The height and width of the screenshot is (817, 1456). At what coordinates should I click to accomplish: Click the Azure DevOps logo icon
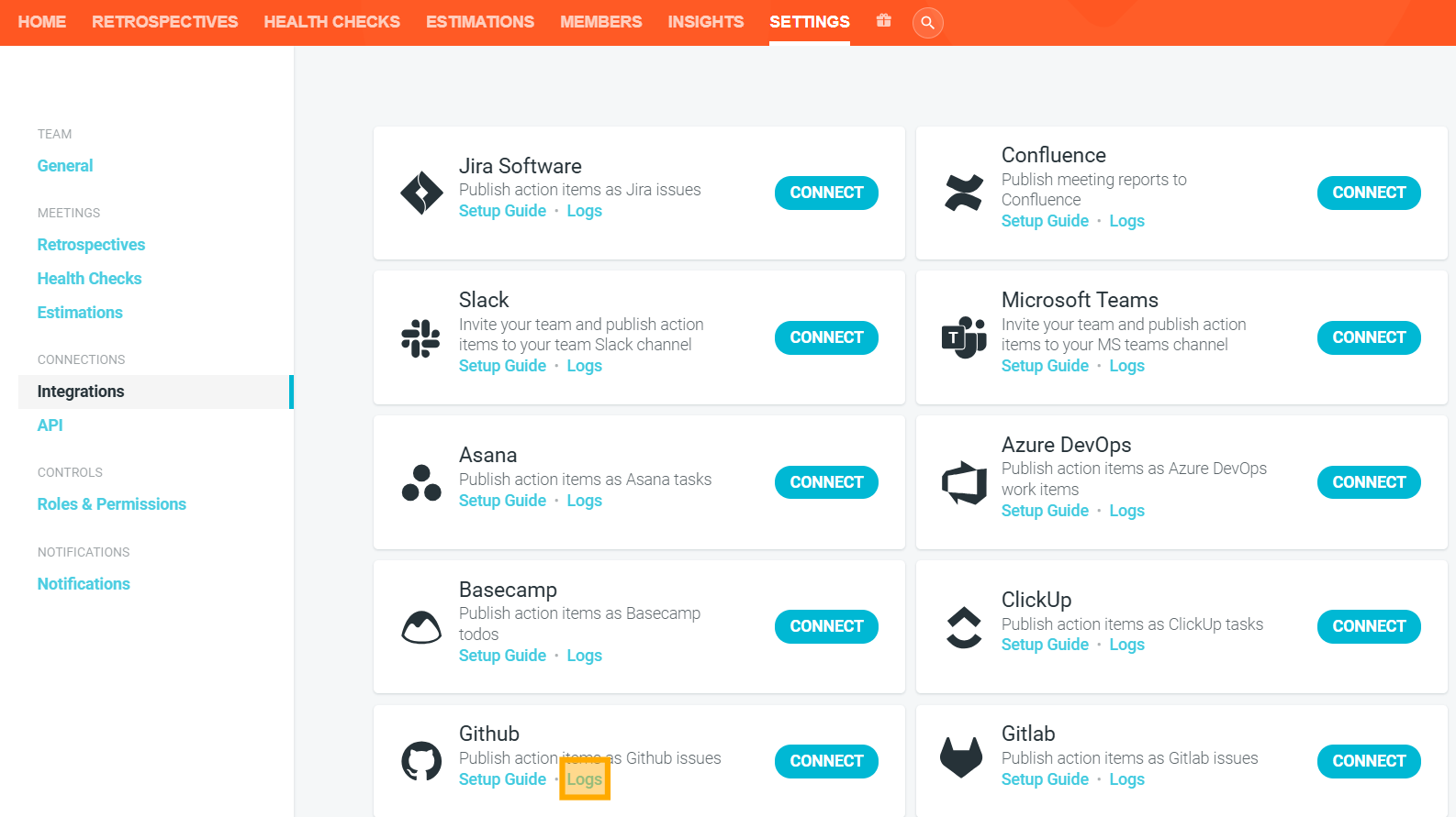point(964,482)
